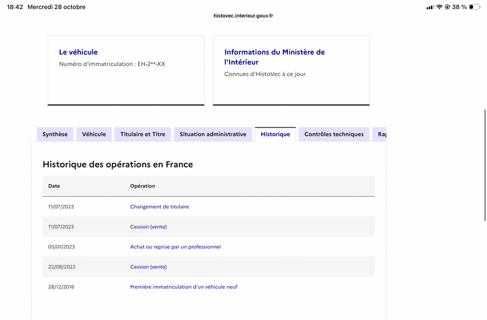Tap the 18:42 clock in status bar

15,7
